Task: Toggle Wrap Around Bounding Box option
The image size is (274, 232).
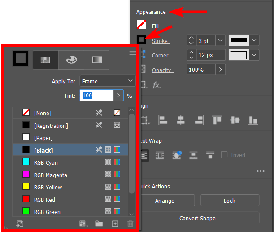Action: pos(160,155)
